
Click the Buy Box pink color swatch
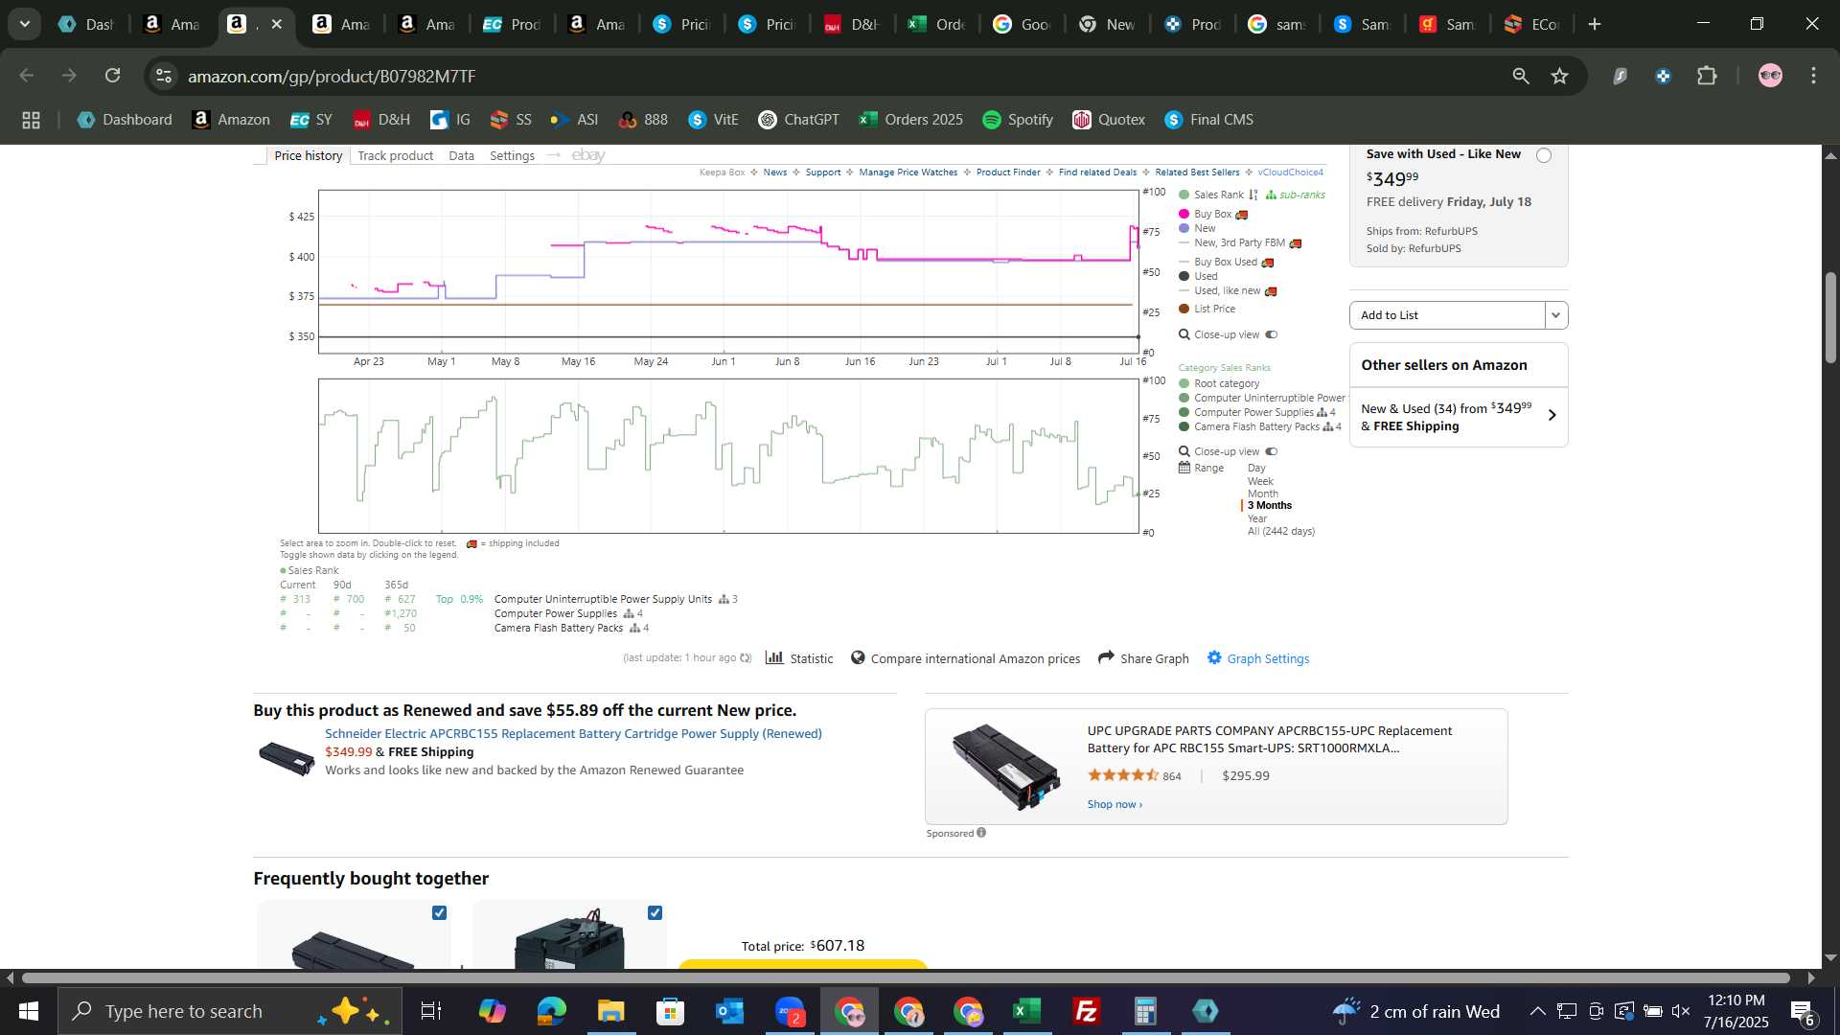[x=1184, y=214]
